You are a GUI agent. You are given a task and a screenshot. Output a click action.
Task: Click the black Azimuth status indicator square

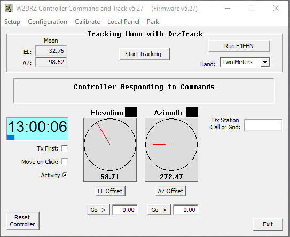pyautogui.click(x=192, y=112)
